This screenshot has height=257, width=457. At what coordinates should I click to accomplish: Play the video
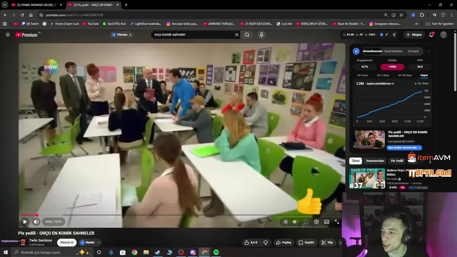[x=25, y=222]
